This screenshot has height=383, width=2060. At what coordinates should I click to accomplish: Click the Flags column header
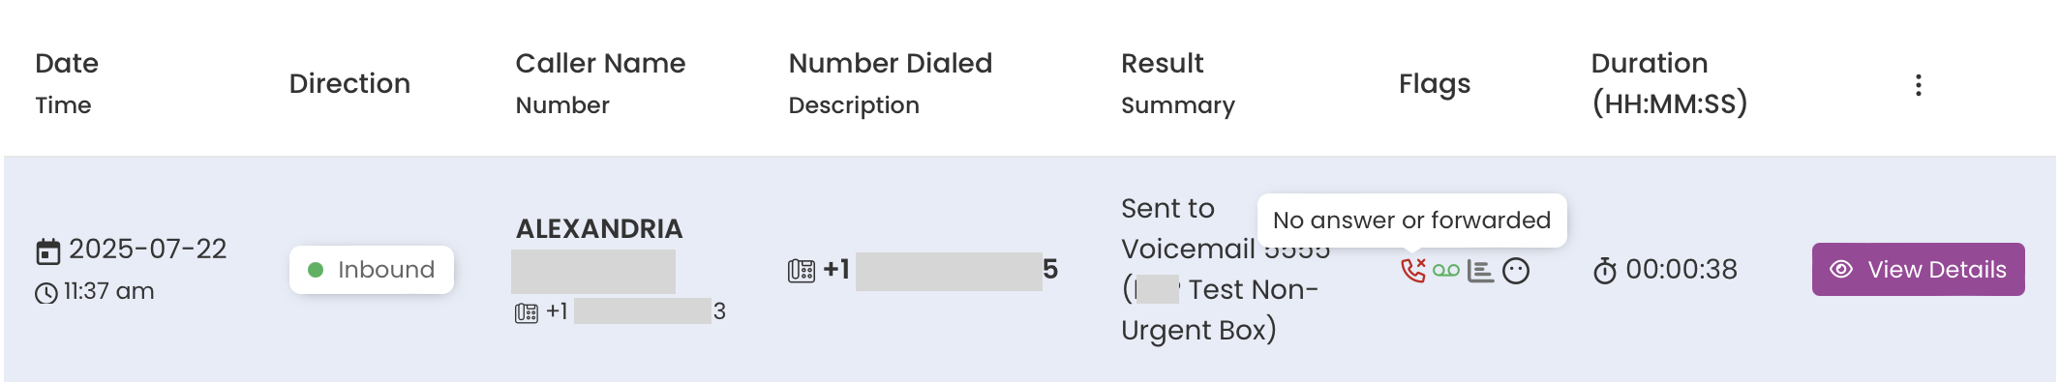[x=1435, y=84]
